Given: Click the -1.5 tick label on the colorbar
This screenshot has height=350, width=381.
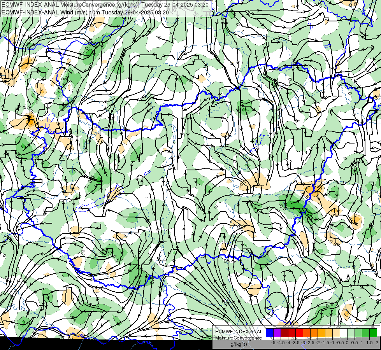Looking at the screenshot, I should 325,343.
